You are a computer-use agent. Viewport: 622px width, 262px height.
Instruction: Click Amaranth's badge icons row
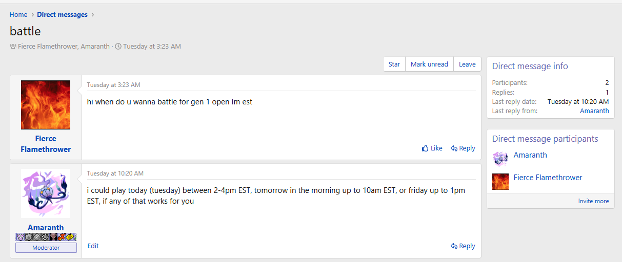pos(46,237)
